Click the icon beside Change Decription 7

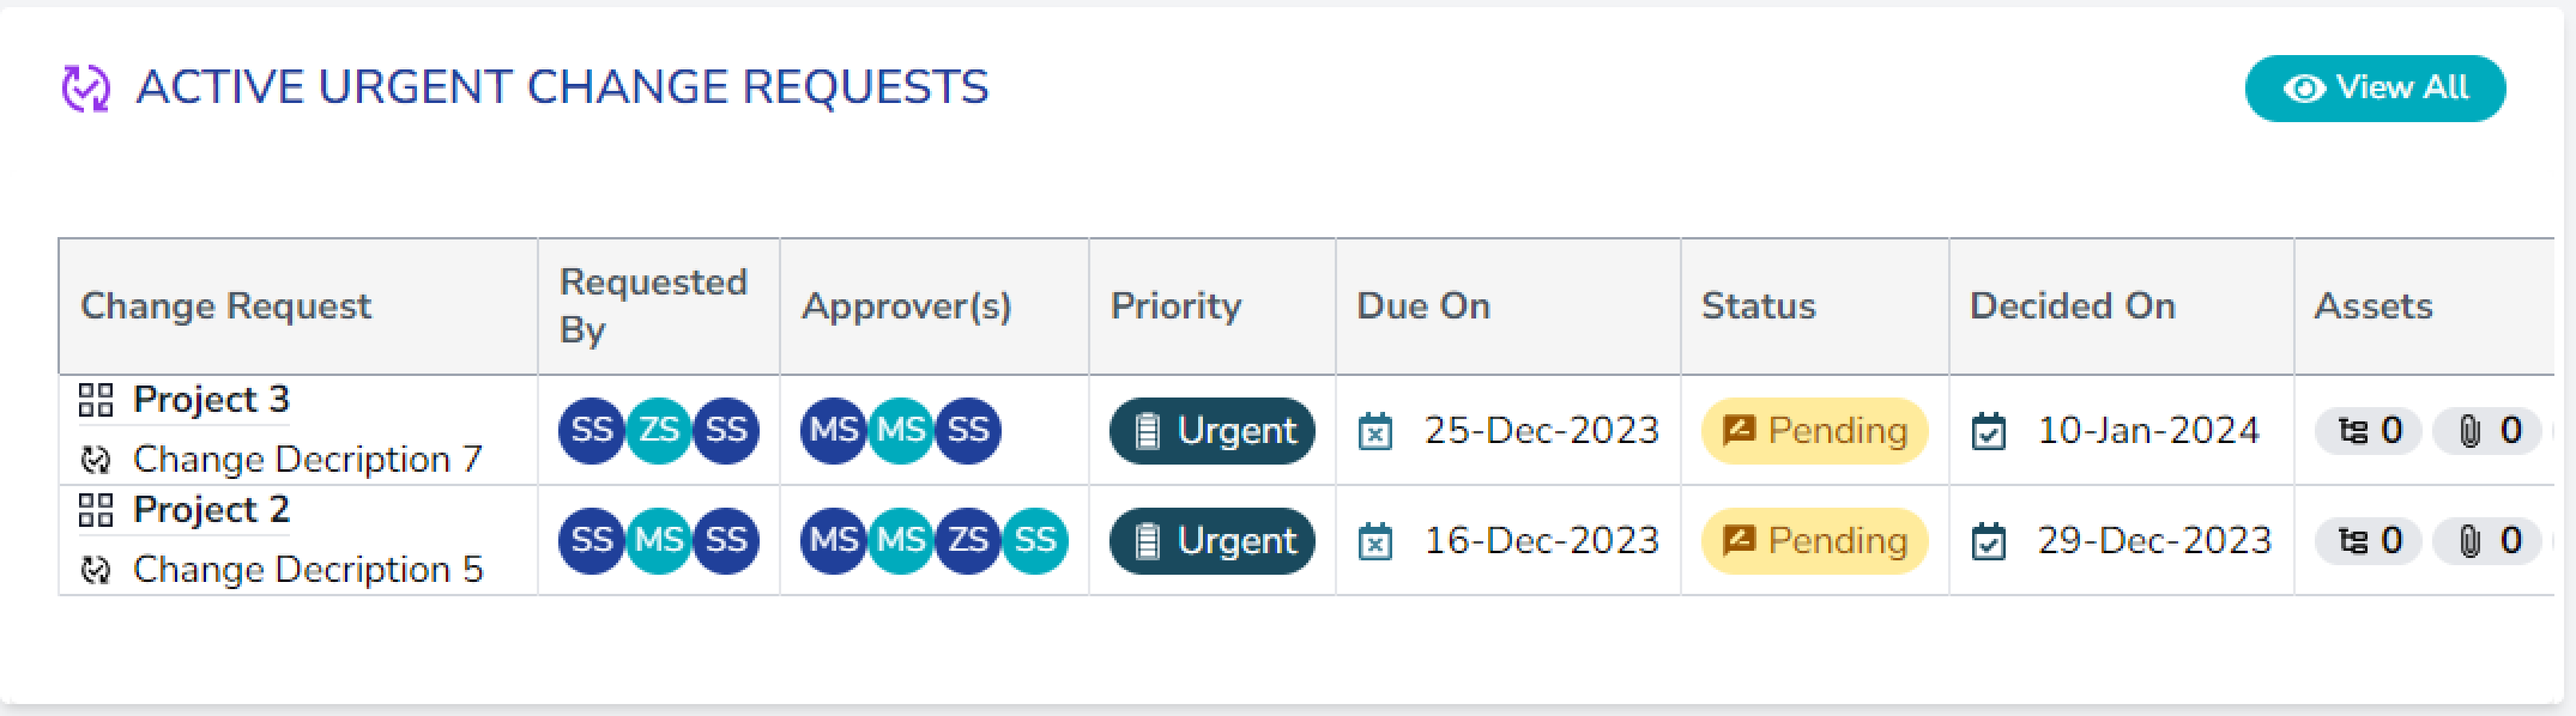96,460
